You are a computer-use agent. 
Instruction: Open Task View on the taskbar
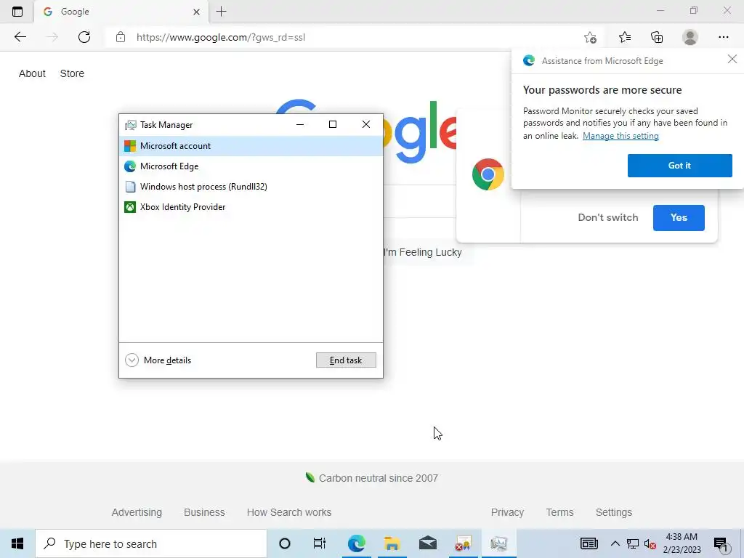[x=320, y=543]
